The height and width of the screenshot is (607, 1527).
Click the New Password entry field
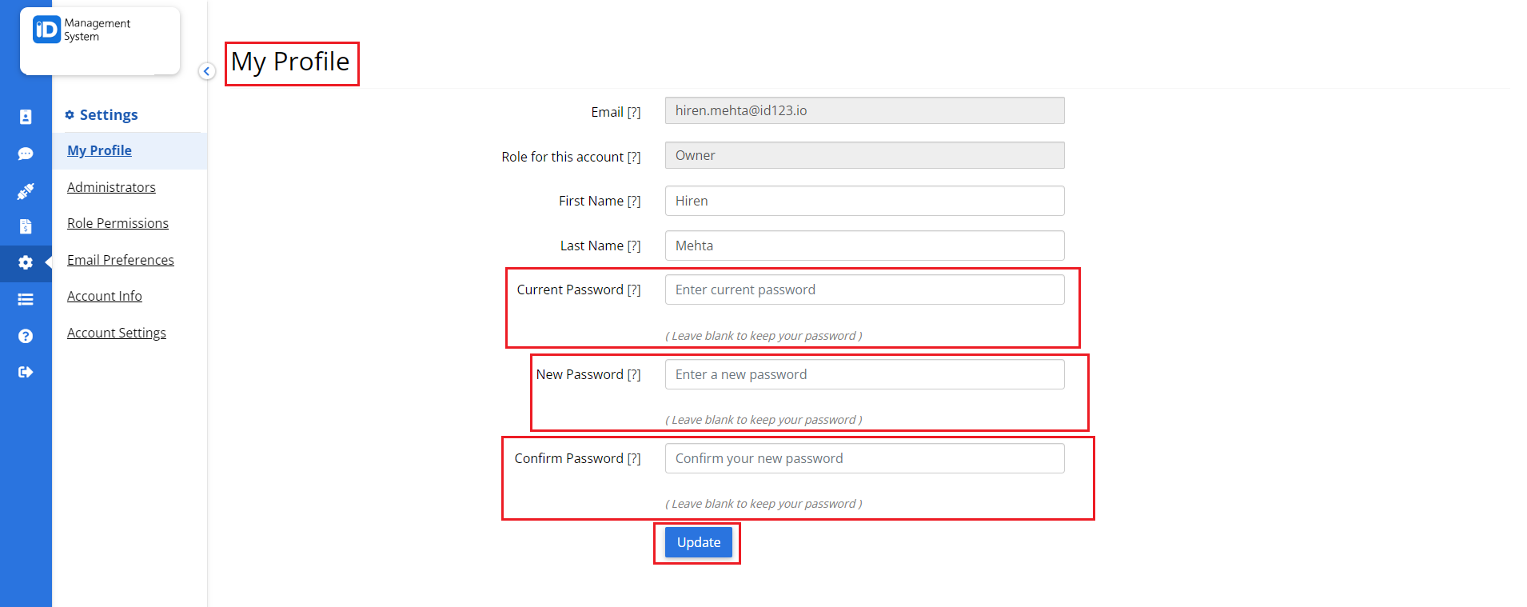pos(864,373)
